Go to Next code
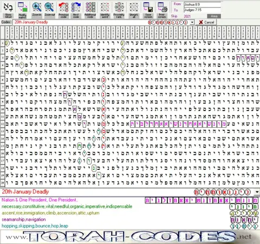 pos(76,10)
